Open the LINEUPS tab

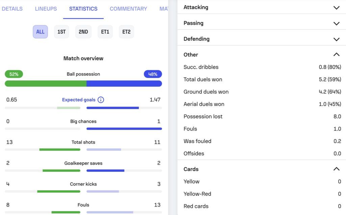[x=46, y=9]
